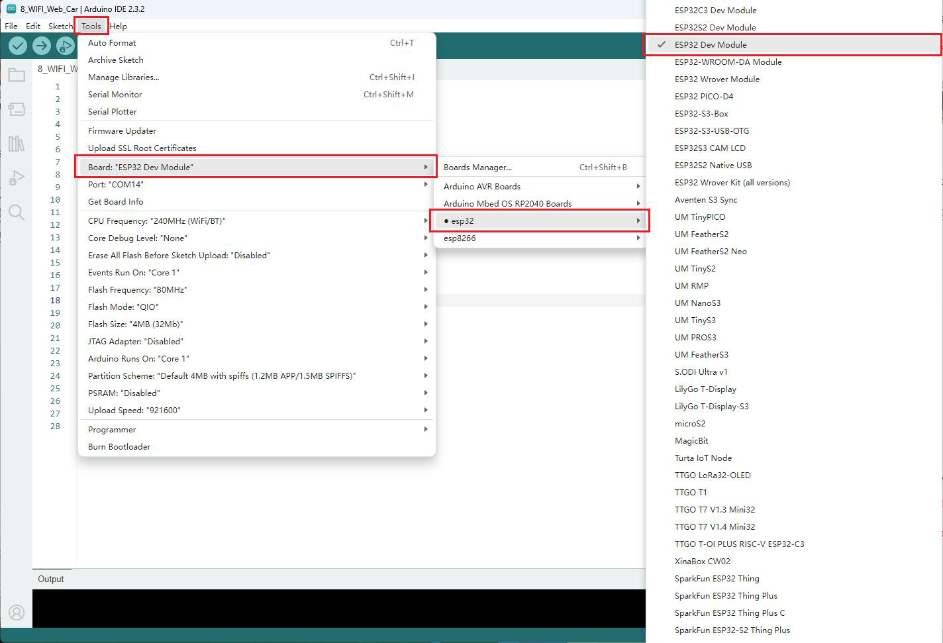Open the Port "COM14" submenu

tap(257, 184)
